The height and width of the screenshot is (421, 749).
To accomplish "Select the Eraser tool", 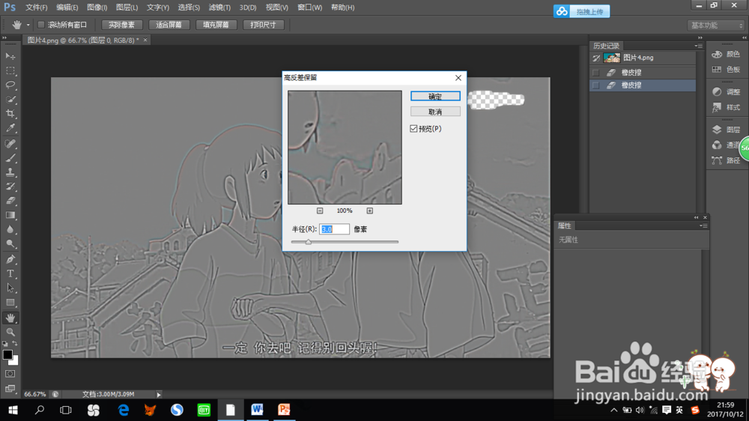I will tap(10, 201).
